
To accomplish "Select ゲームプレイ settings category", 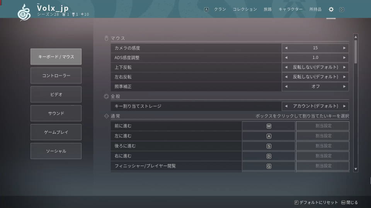I will point(56,132).
